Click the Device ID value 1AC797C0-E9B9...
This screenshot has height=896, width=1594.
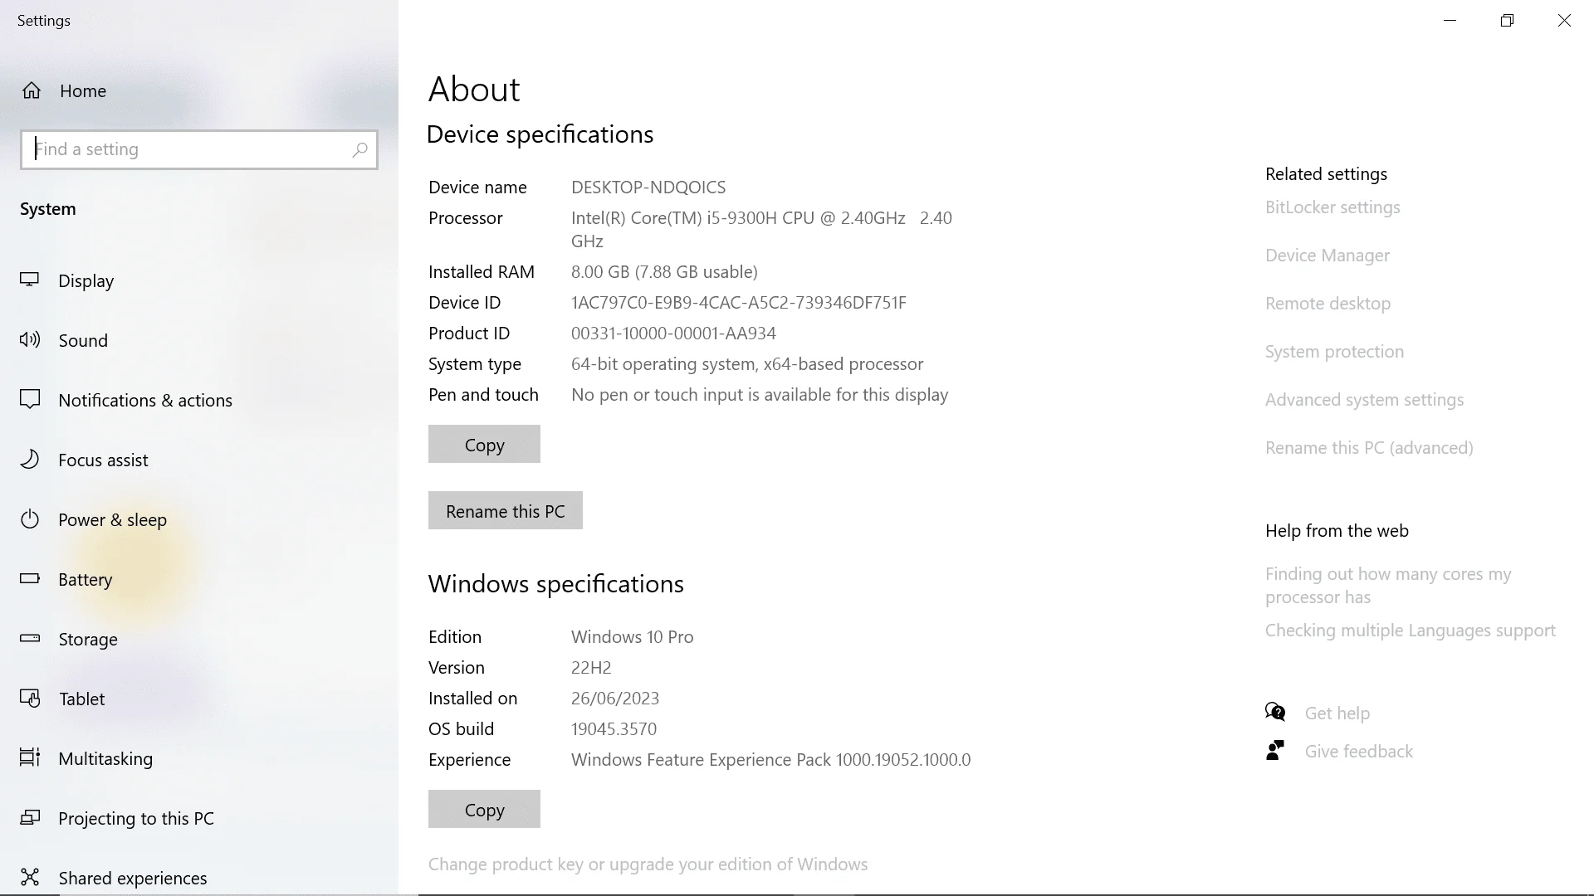click(x=738, y=303)
